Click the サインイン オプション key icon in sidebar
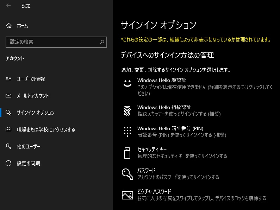Viewport: 280px width, 210px height. coord(8,113)
